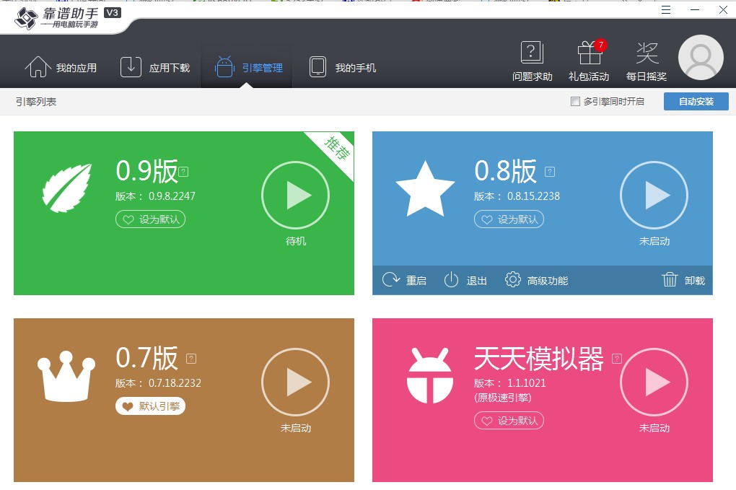Click the crown icon on 0.7版 card
The height and width of the screenshot is (490, 736).
[x=66, y=376]
